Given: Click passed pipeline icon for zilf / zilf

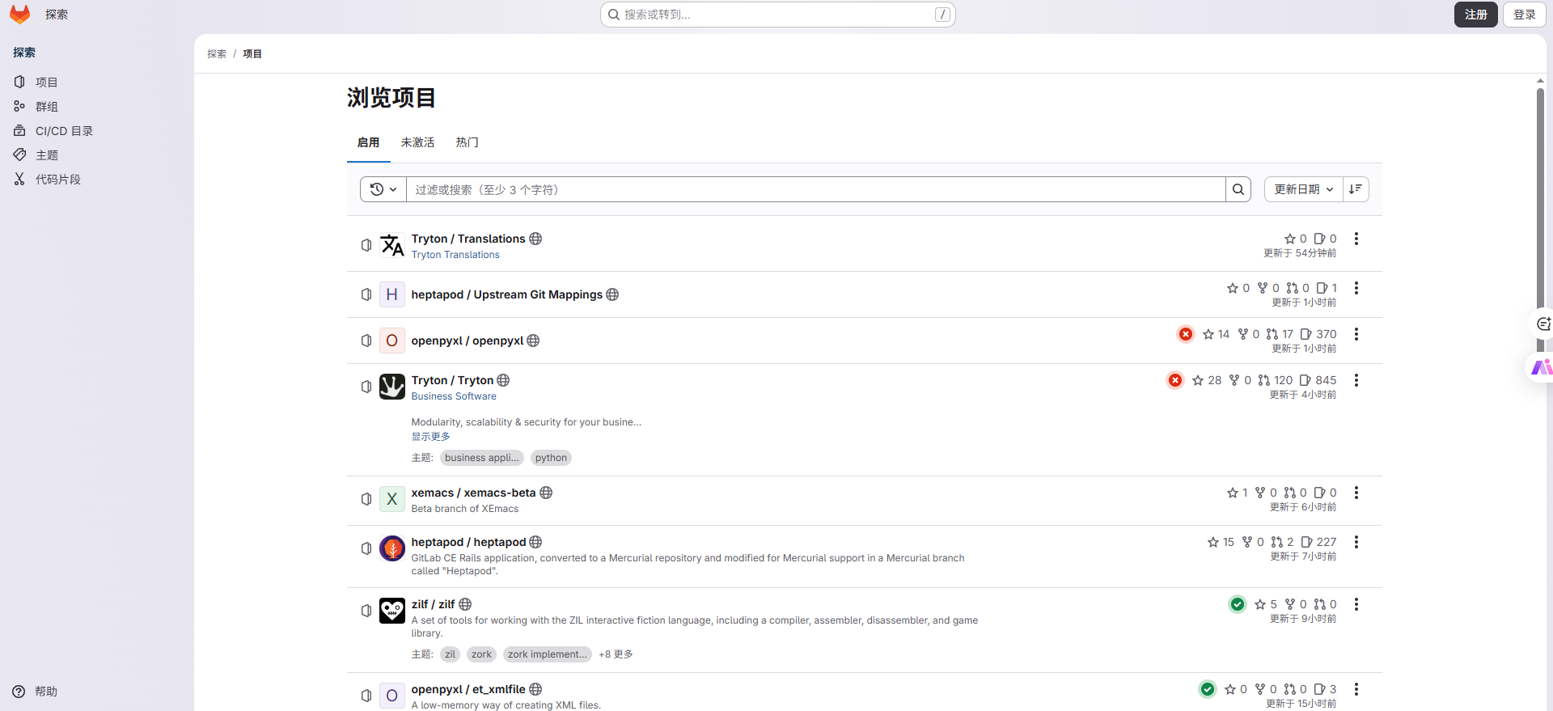Looking at the screenshot, I should click(1238, 604).
